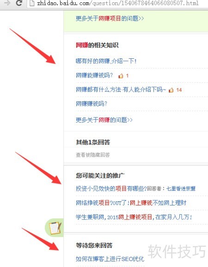208x267 pixels.
Task: Open 网赚都有什么方法 question link
Action: [x=121, y=90]
